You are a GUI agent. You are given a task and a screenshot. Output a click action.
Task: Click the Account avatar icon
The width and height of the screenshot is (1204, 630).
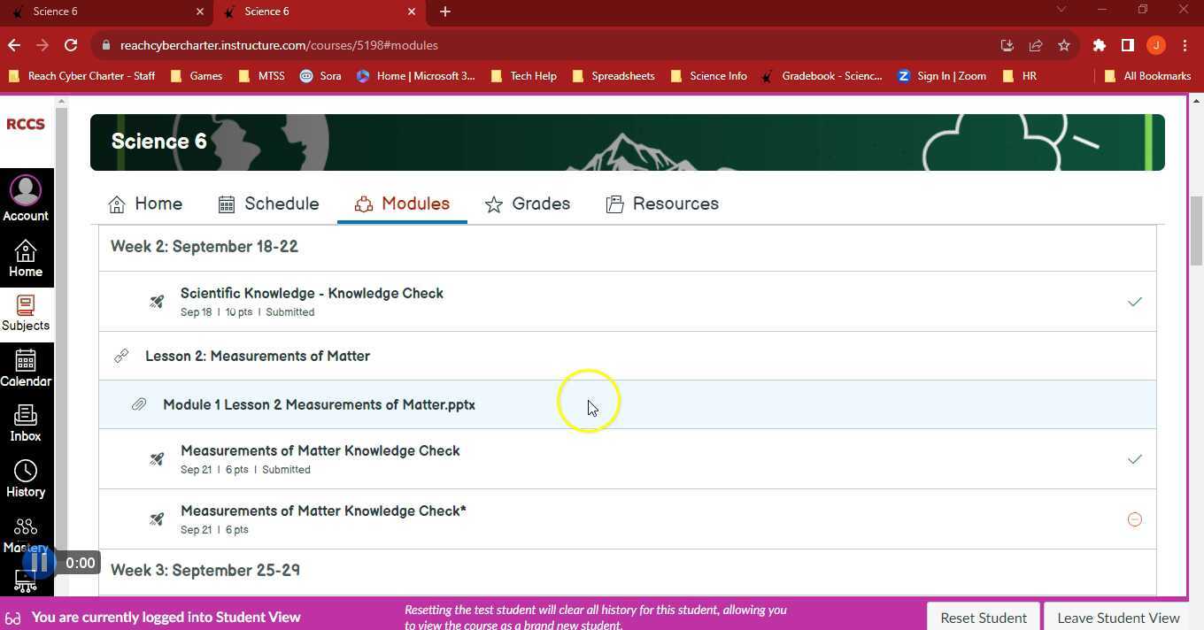[x=26, y=190]
